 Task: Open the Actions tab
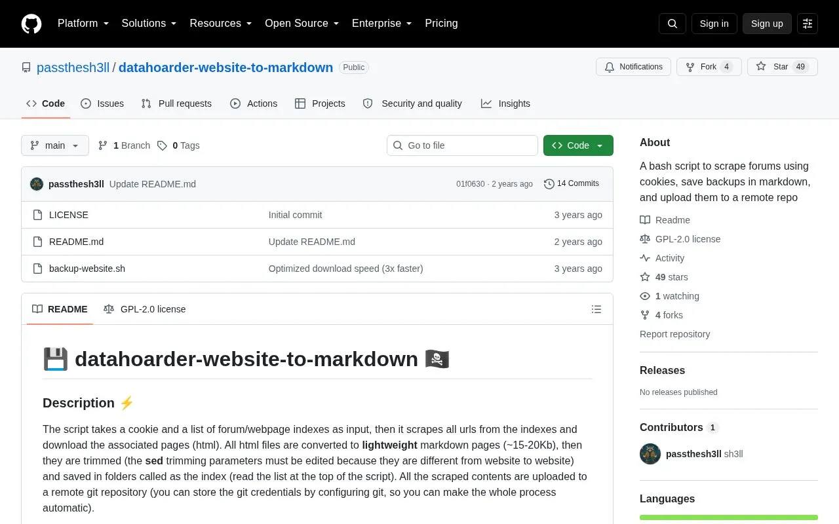[x=254, y=103]
